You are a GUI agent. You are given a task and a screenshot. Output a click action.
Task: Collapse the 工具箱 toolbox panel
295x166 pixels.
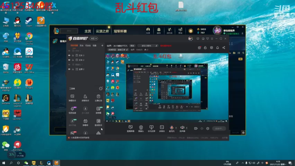[101, 89]
